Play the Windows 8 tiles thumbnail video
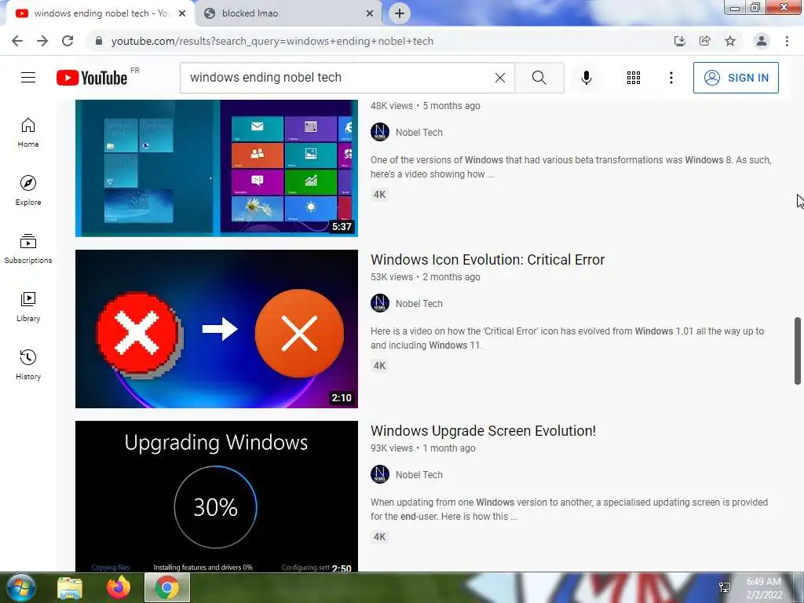This screenshot has width=804, height=603. point(217,168)
